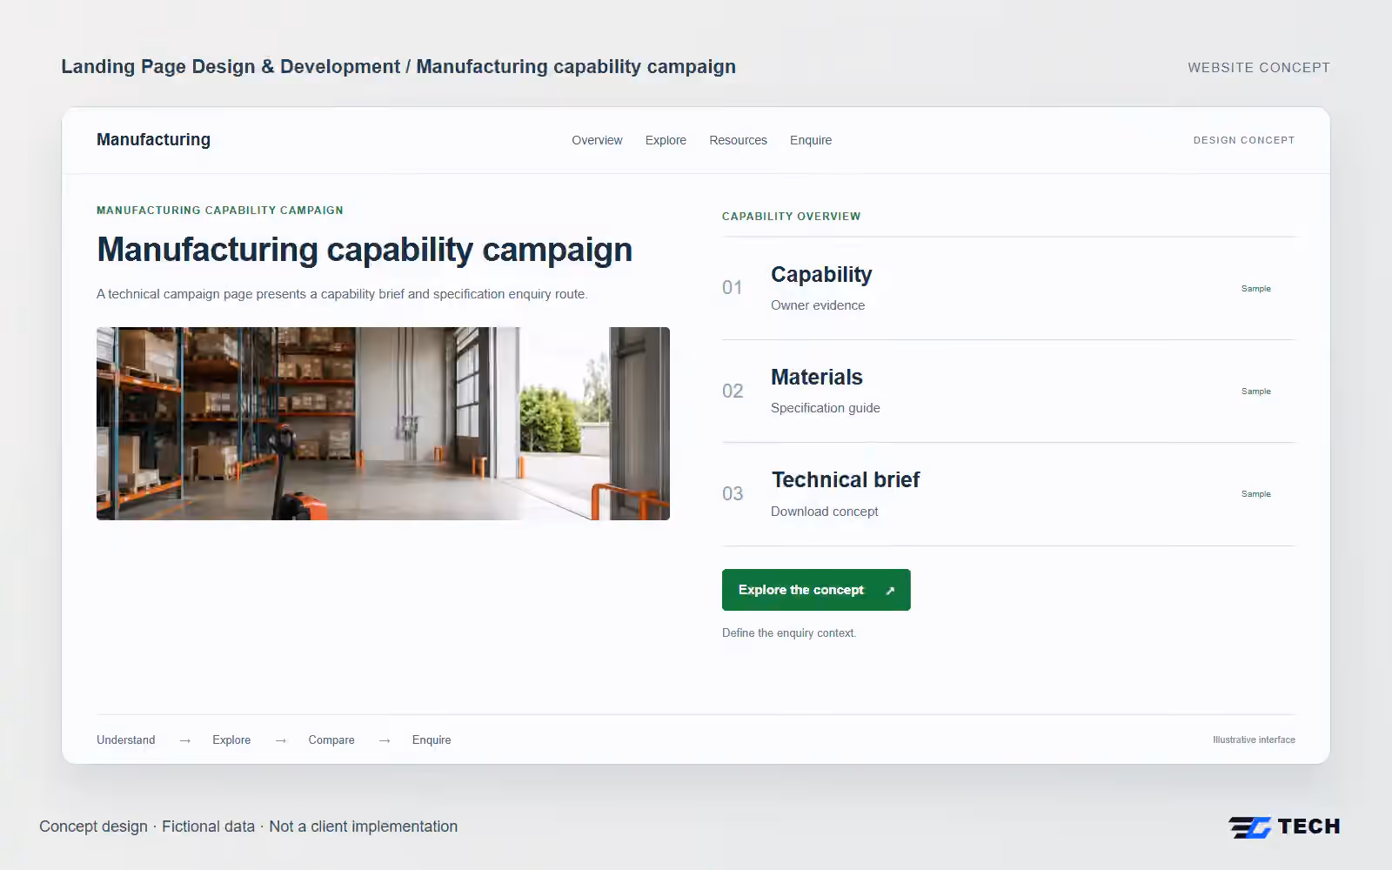Click the Download concept subtitle

tap(825, 512)
